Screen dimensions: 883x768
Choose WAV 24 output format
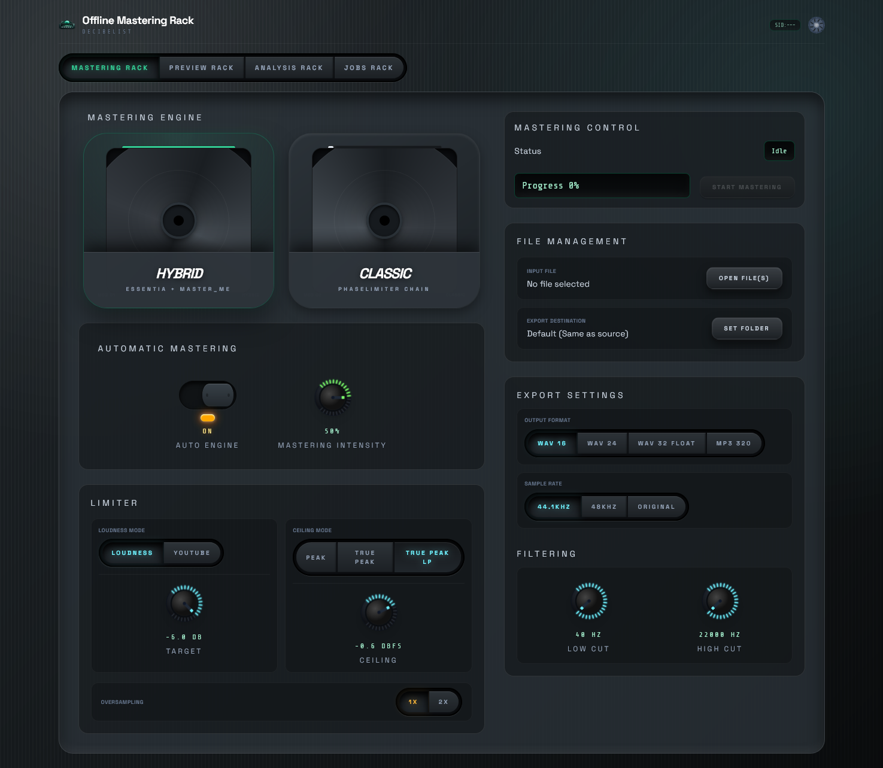coord(602,443)
